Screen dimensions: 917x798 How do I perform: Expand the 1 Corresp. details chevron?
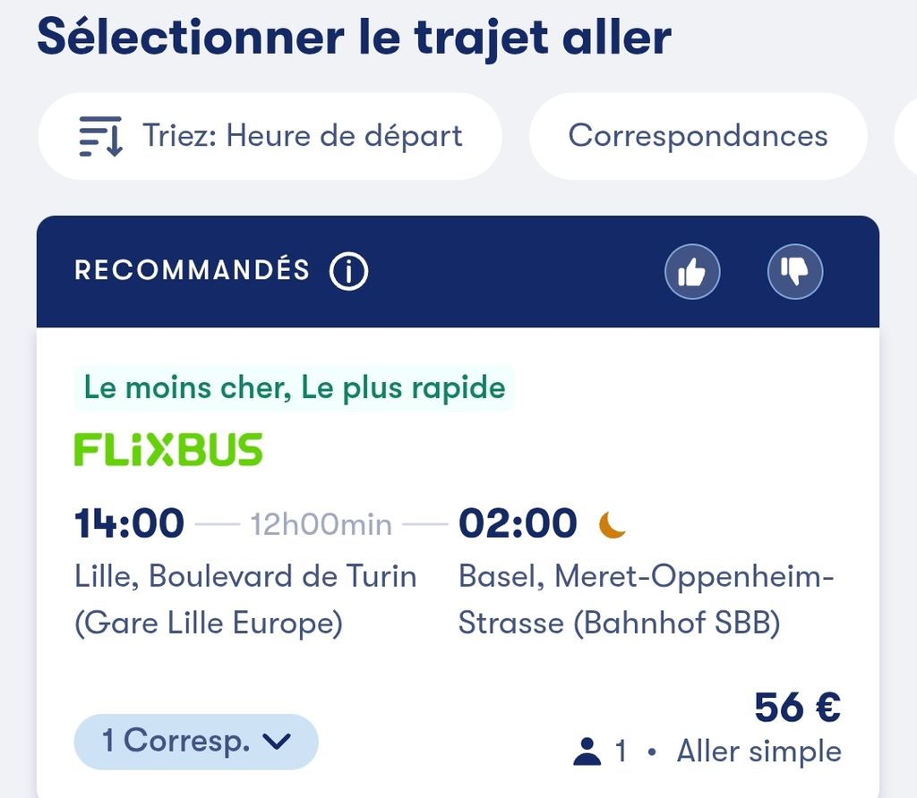click(x=279, y=742)
